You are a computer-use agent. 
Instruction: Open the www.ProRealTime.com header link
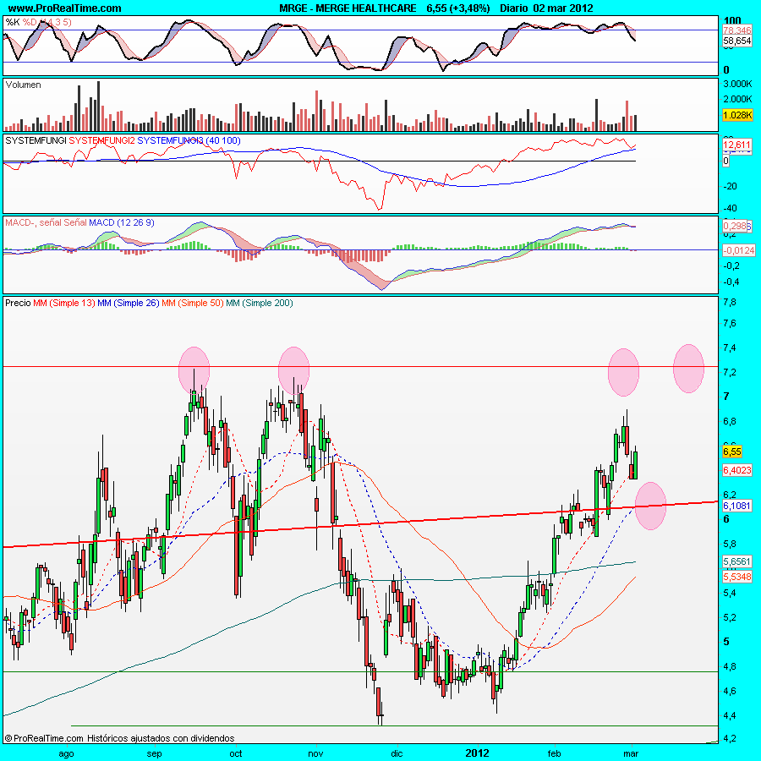(64, 8)
